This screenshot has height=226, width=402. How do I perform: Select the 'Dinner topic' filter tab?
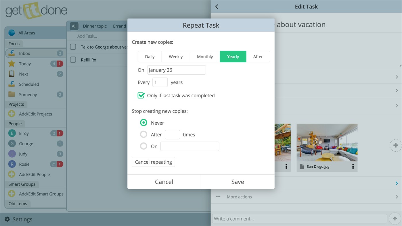point(95,26)
